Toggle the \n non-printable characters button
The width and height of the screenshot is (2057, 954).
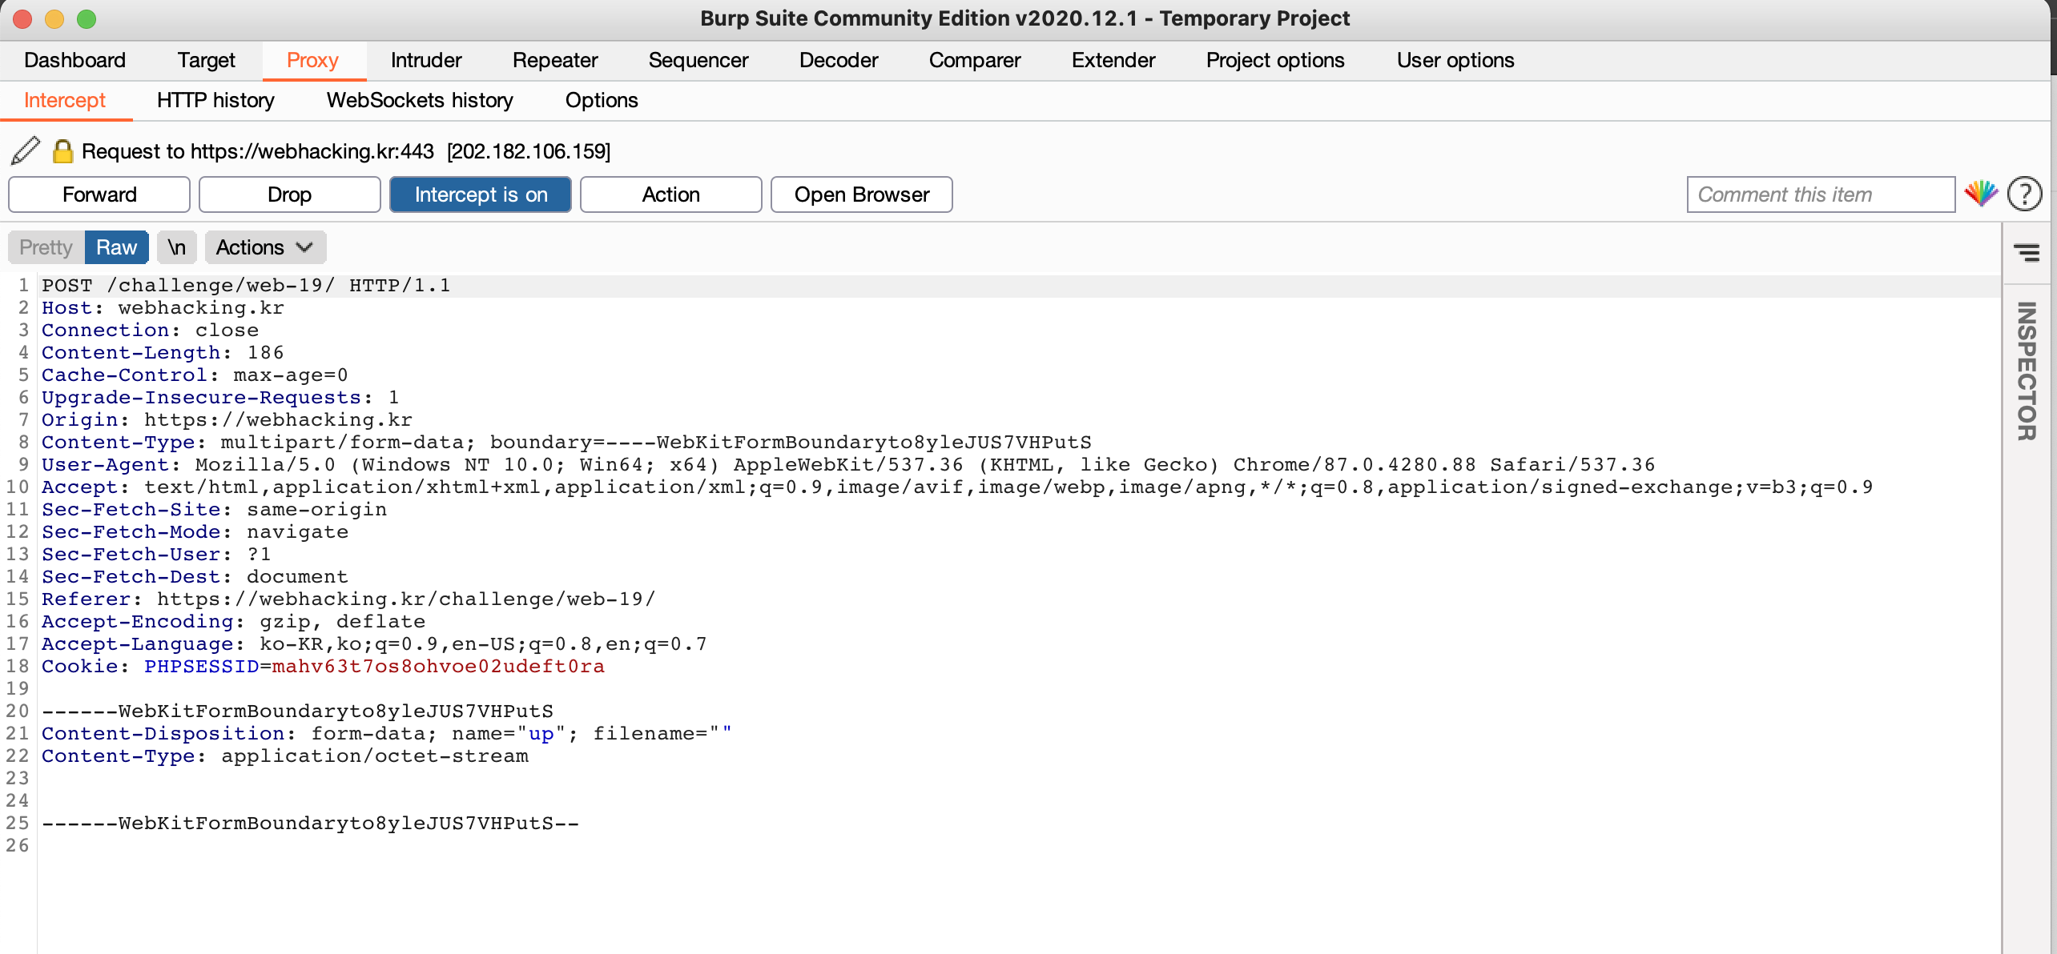[x=176, y=247]
